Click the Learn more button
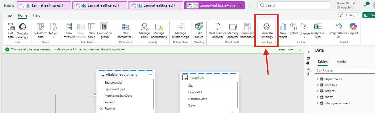 (285, 49)
